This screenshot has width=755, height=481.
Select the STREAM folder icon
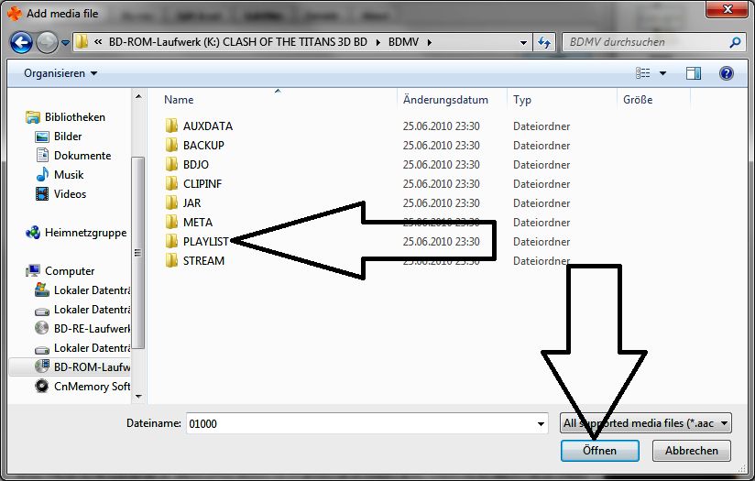[x=171, y=260]
